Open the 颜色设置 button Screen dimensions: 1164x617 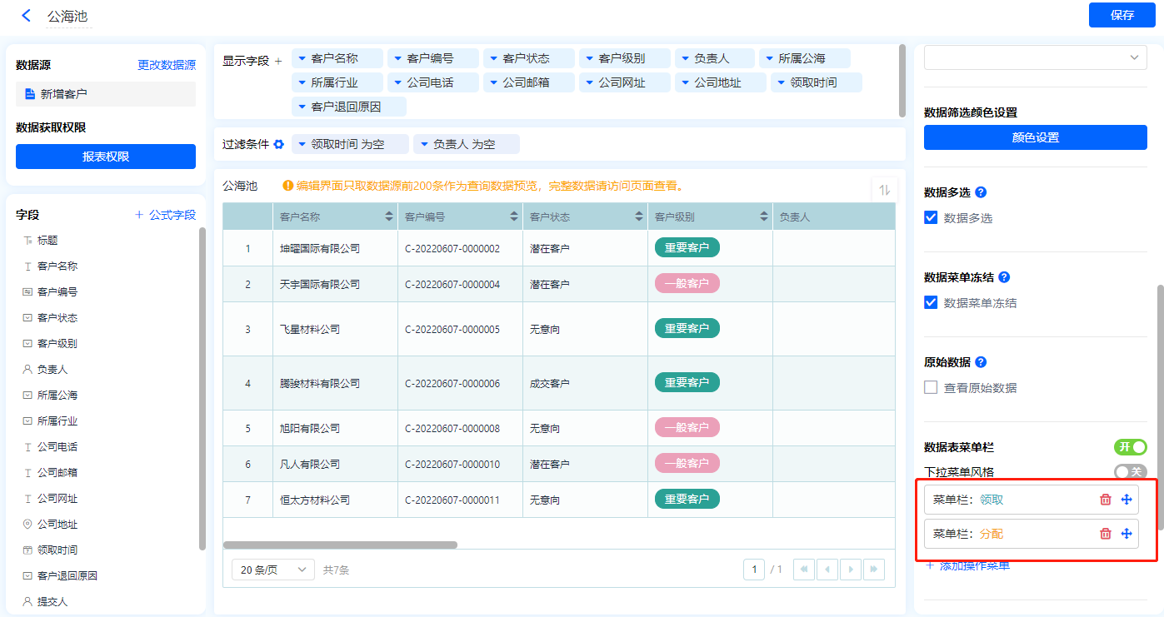pyautogui.click(x=1035, y=137)
